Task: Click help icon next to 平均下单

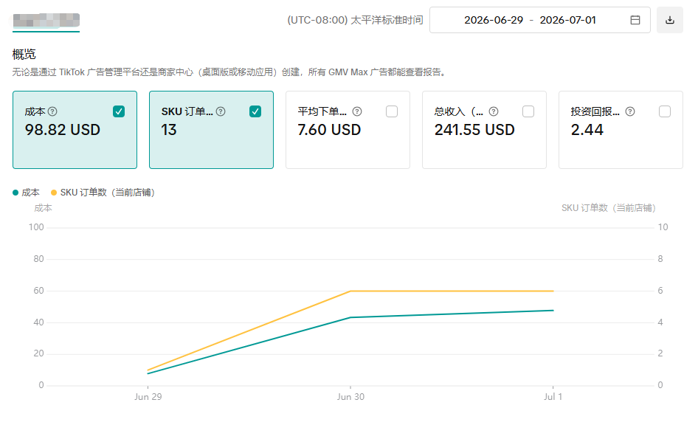Action: pos(357,111)
